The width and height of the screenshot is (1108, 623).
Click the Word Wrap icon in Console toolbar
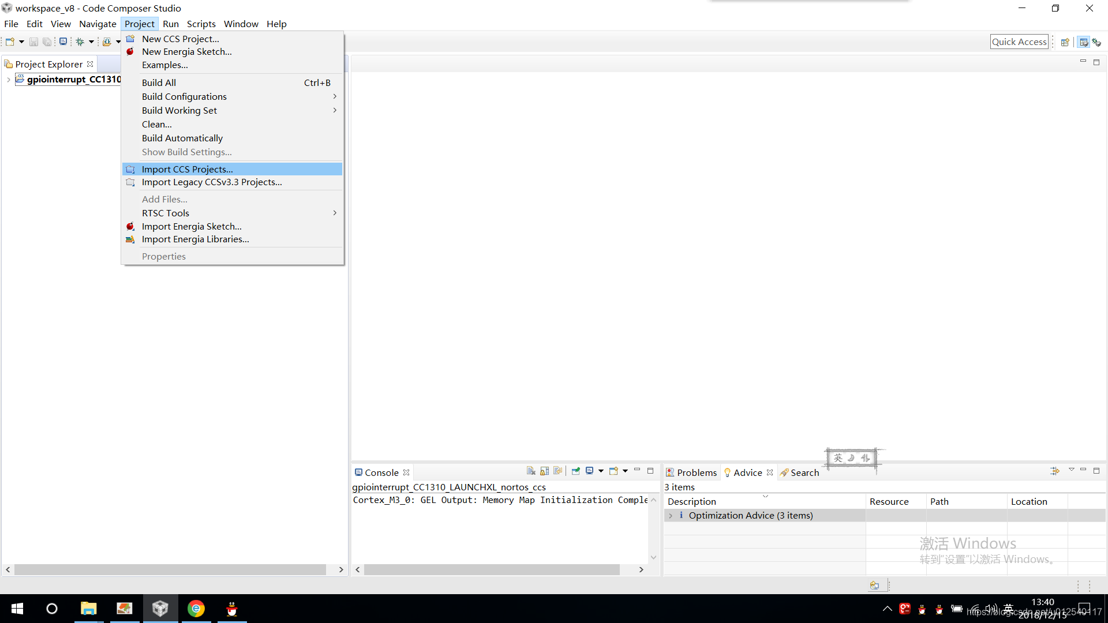pyautogui.click(x=557, y=471)
